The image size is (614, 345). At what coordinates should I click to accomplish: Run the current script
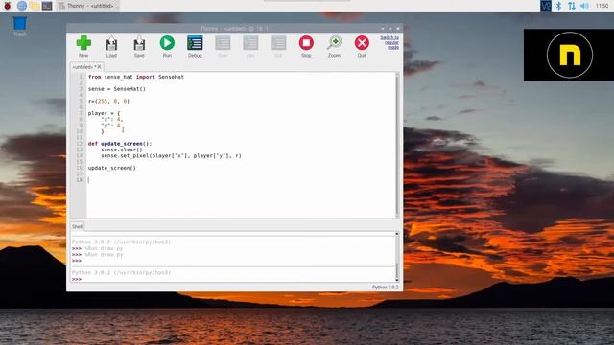tap(167, 46)
